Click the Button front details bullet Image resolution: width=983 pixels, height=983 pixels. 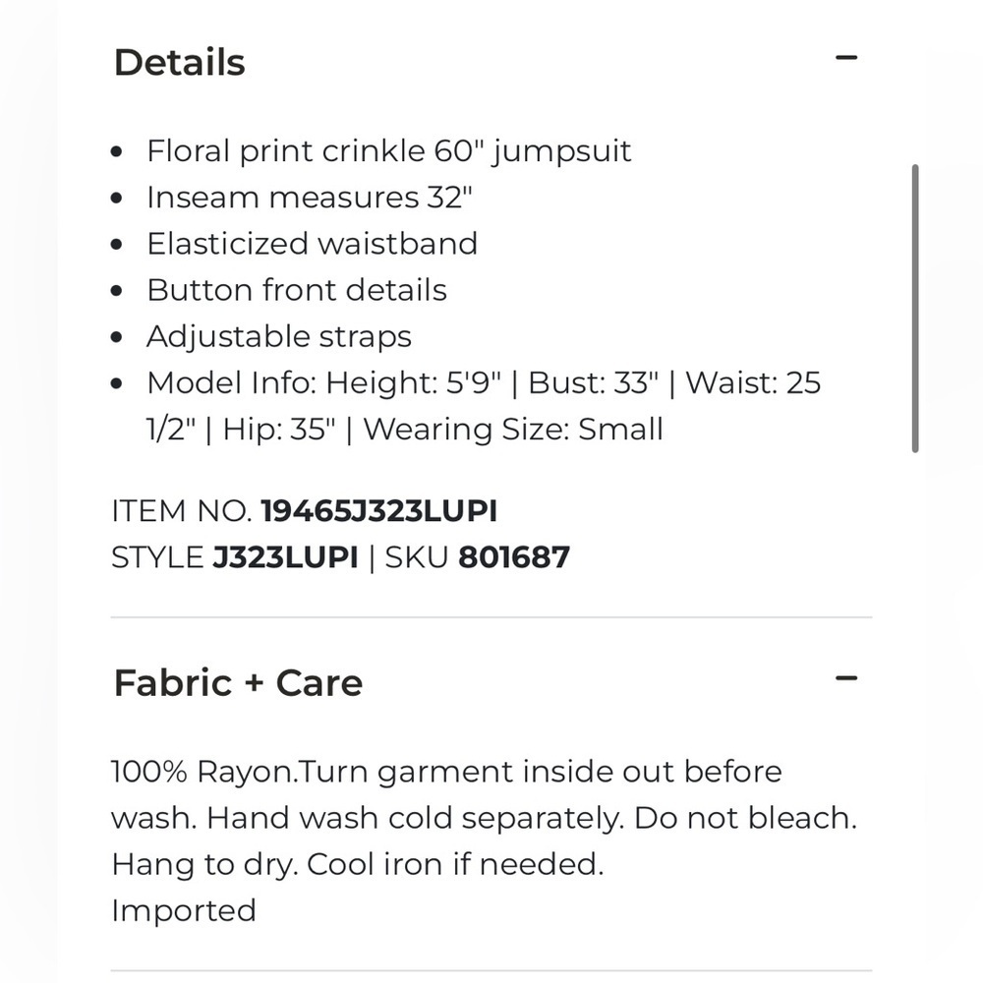coord(297,290)
